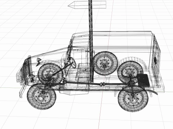The width and height of the screenshot is (173, 129).
Task: Select the solid black box at the truck's rear
Action: coord(143,80)
